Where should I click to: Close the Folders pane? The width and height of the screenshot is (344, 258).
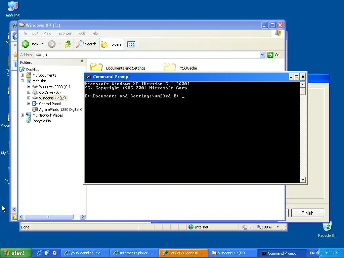(82, 61)
